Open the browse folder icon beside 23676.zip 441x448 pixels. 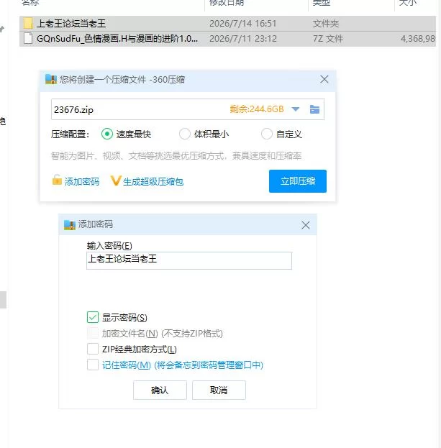tap(314, 109)
